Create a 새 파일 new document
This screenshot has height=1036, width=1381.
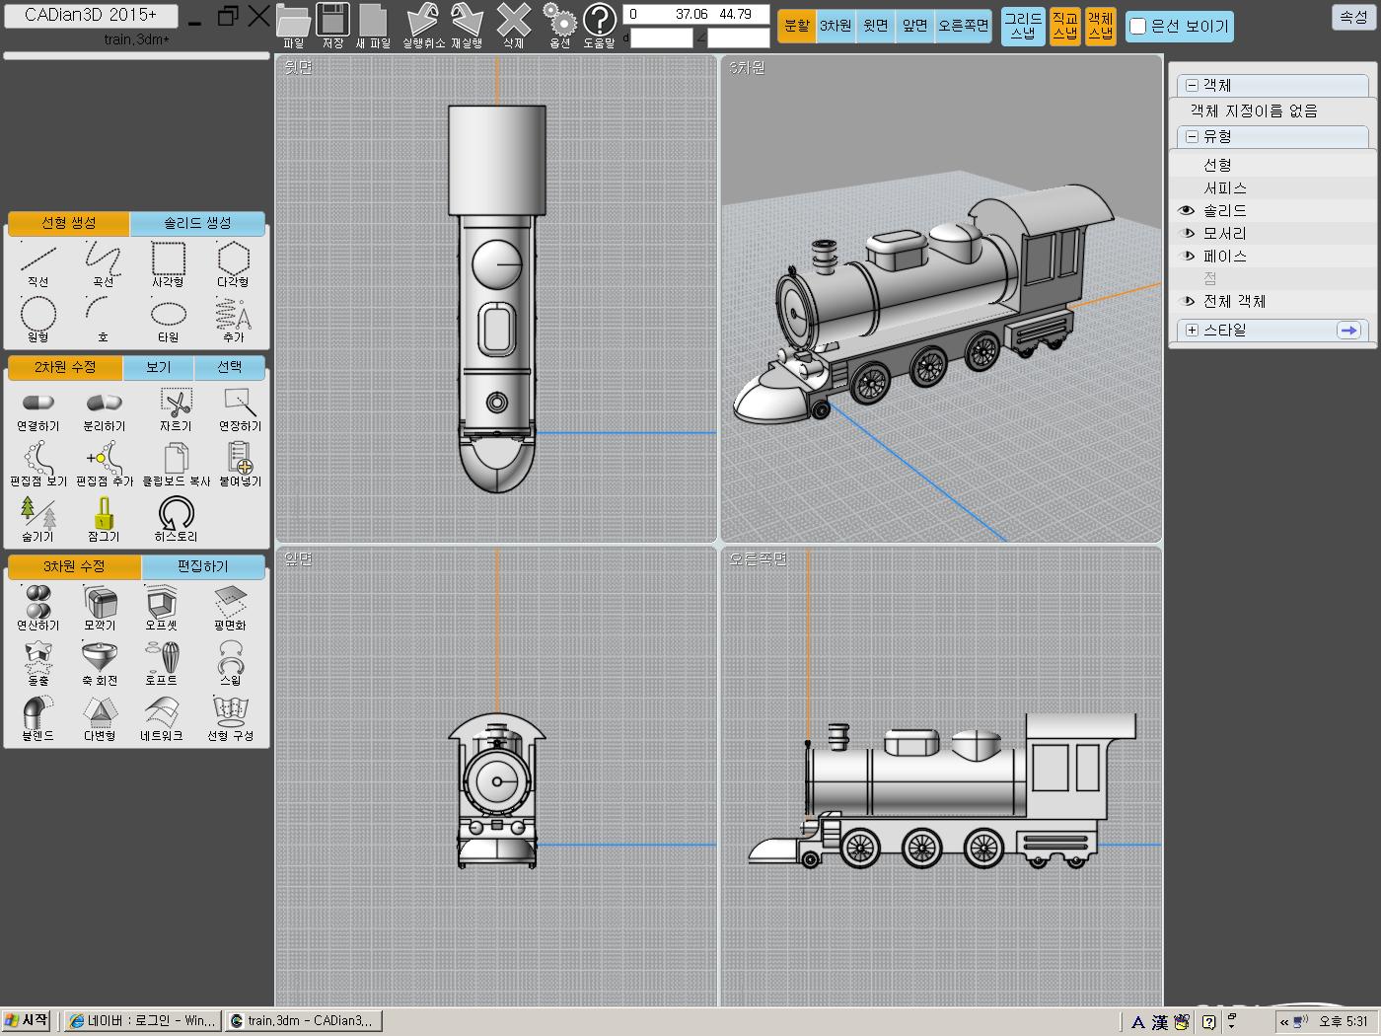coord(373,26)
